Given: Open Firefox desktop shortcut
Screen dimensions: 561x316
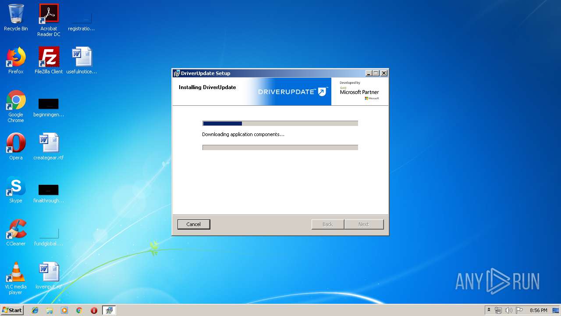Looking at the screenshot, I should [16, 61].
